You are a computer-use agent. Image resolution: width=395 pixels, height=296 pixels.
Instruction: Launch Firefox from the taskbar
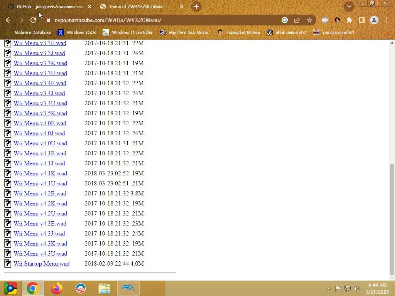57,288
